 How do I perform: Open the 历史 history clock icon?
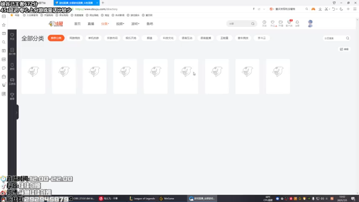click(264, 22)
